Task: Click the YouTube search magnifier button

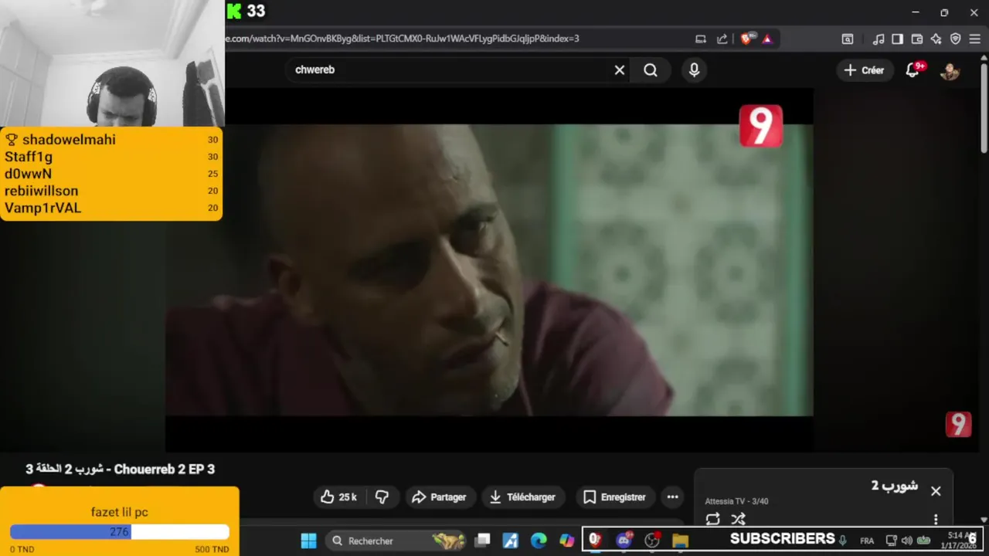Action: pyautogui.click(x=651, y=70)
